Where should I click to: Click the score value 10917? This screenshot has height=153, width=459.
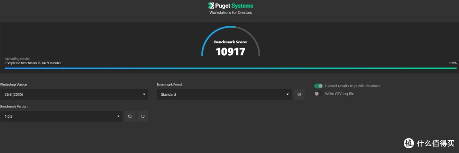coord(231,52)
